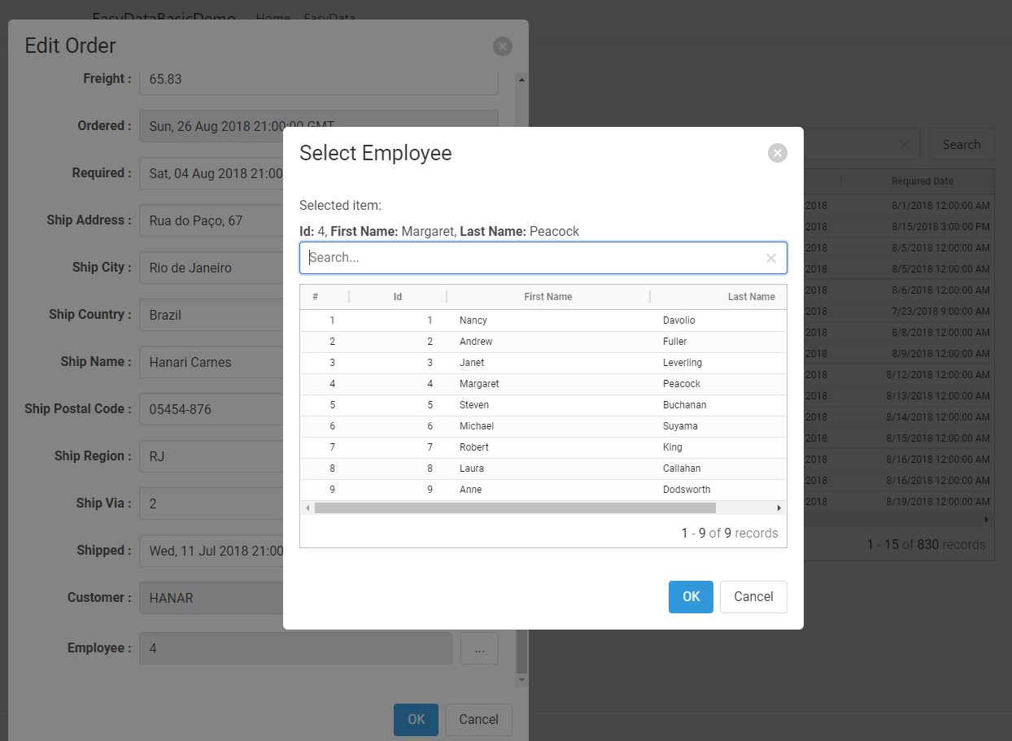Screen dimensions: 1012x741
Task: Sort employees by Last Name header
Action: click(751, 296)
